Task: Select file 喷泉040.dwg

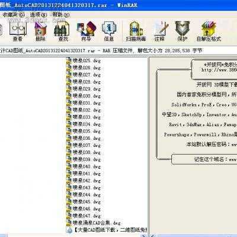Action: pos(84,166)
